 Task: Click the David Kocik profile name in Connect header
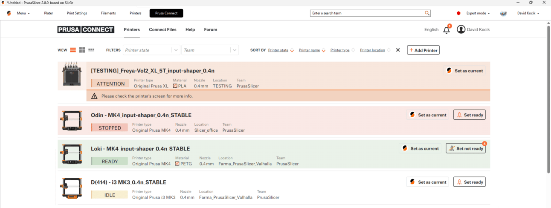tap(478, 29)
